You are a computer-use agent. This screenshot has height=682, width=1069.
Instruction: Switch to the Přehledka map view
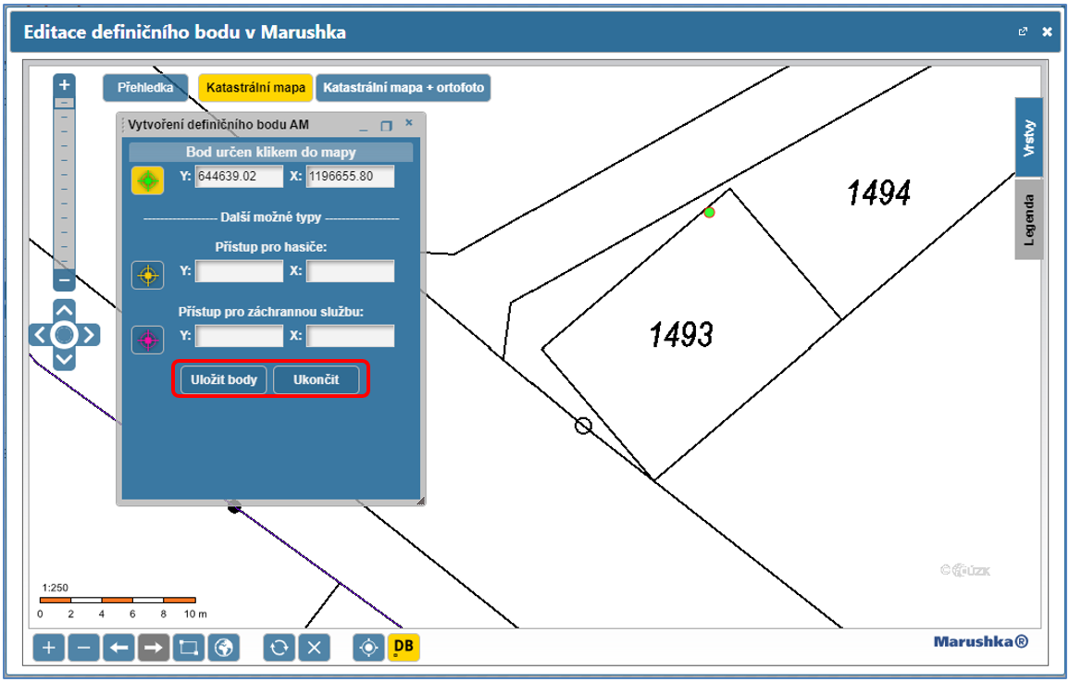coord(145,88)
